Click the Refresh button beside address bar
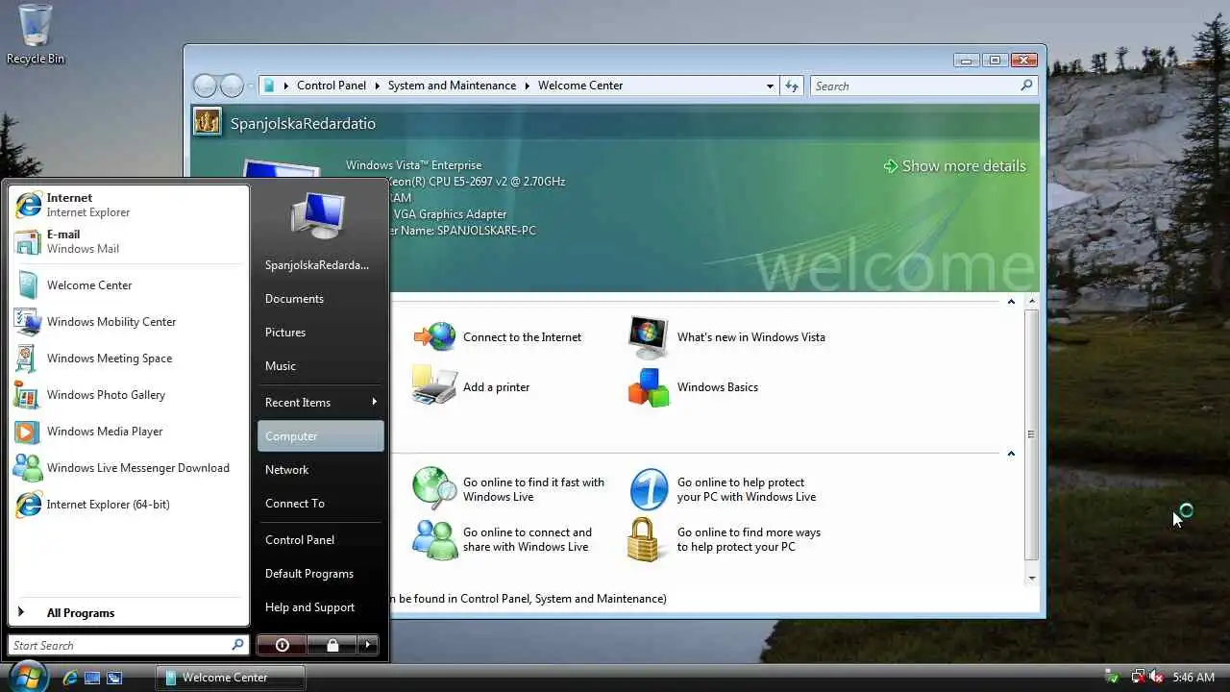The image size is (1230, 692). pyautogui.click(x=791, y=86)
